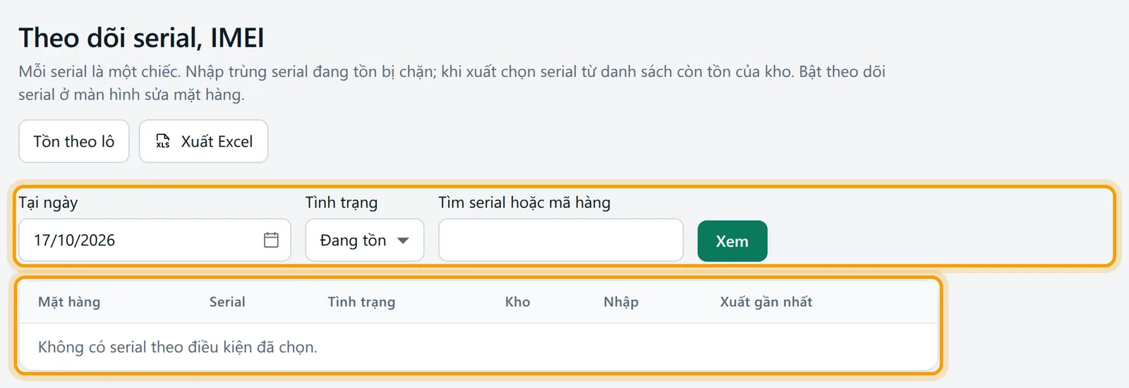Click the Mặt hàng column header

[x=69, y=302]
